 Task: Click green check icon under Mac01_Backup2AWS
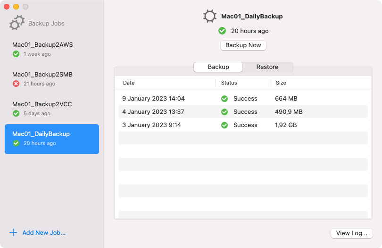(16, 54)
